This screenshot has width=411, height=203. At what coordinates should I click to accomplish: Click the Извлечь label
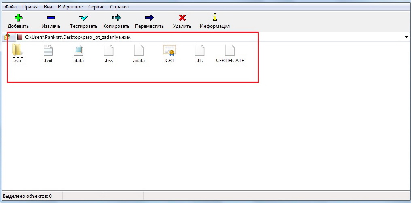51,26
